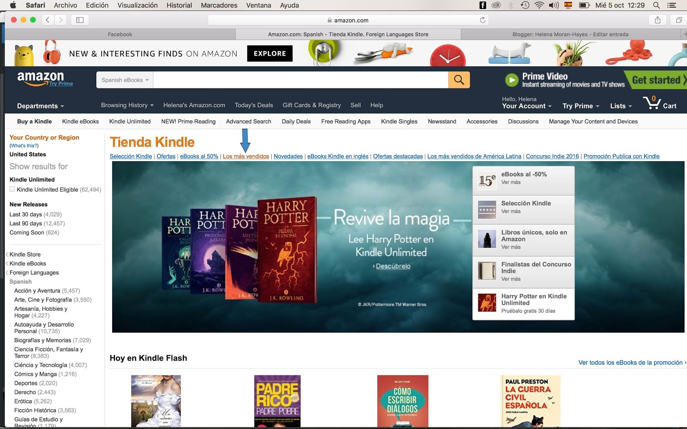Click the Time Machine menu bar icon
Screen dimensions: 687x429
(525, 5)
